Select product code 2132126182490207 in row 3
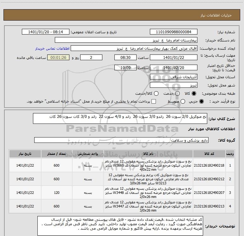This screenshot has width=244, height=236. pos(209,193)
